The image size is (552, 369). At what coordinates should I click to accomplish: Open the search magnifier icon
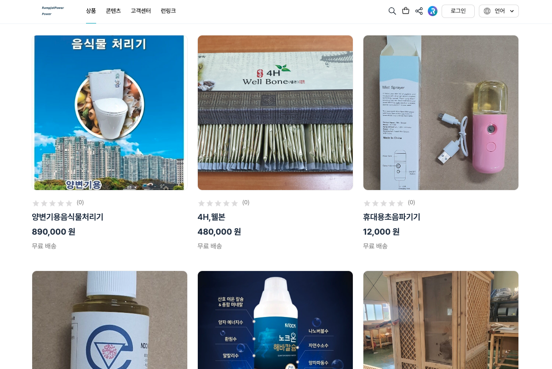click(392, 11)
